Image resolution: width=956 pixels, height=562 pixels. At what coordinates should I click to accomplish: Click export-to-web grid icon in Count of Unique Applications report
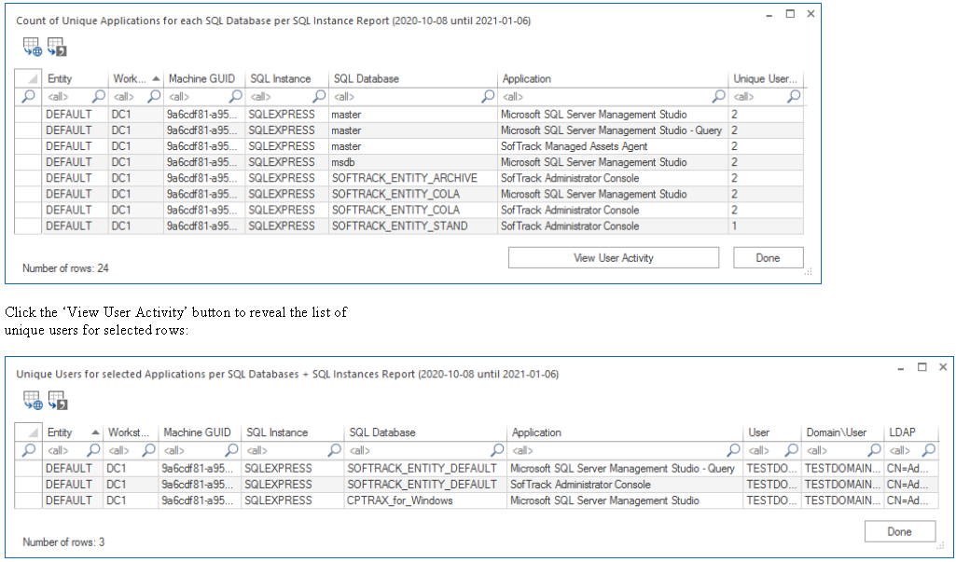pyautogui.click(x=32, y=48)
